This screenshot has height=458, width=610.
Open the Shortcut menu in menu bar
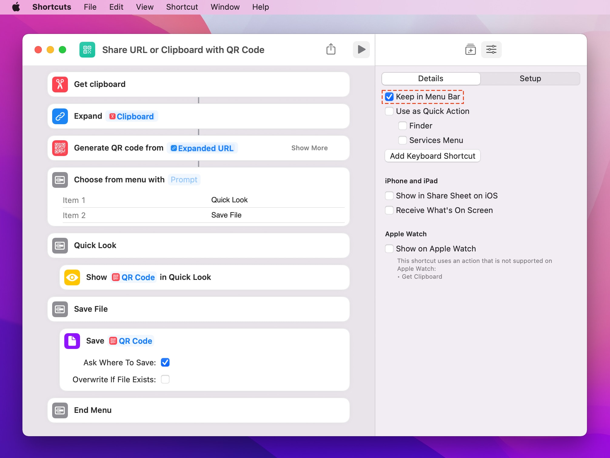coord(182,7)
